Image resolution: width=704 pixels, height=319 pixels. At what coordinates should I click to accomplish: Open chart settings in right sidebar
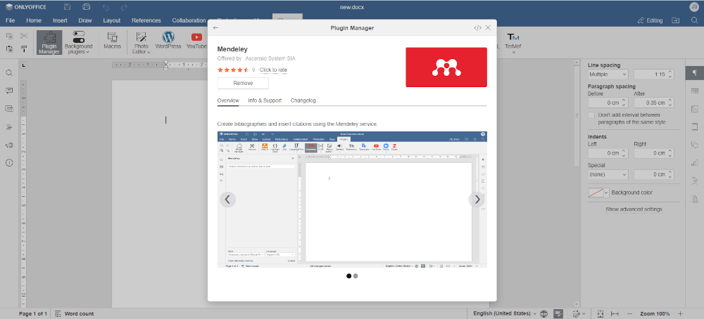695,162
